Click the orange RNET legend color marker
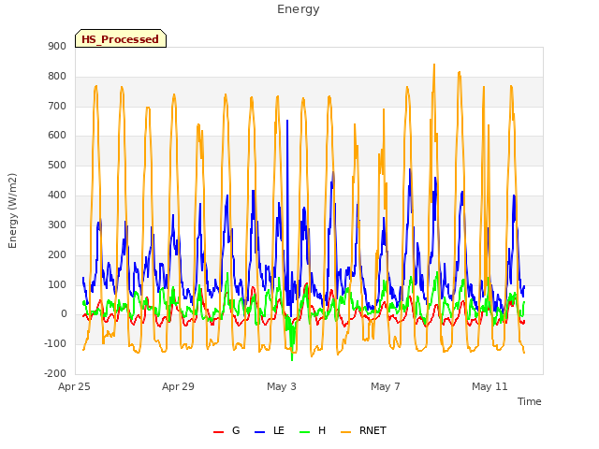The width and height of the screenshot is (599, 449). tap(345, 432)
